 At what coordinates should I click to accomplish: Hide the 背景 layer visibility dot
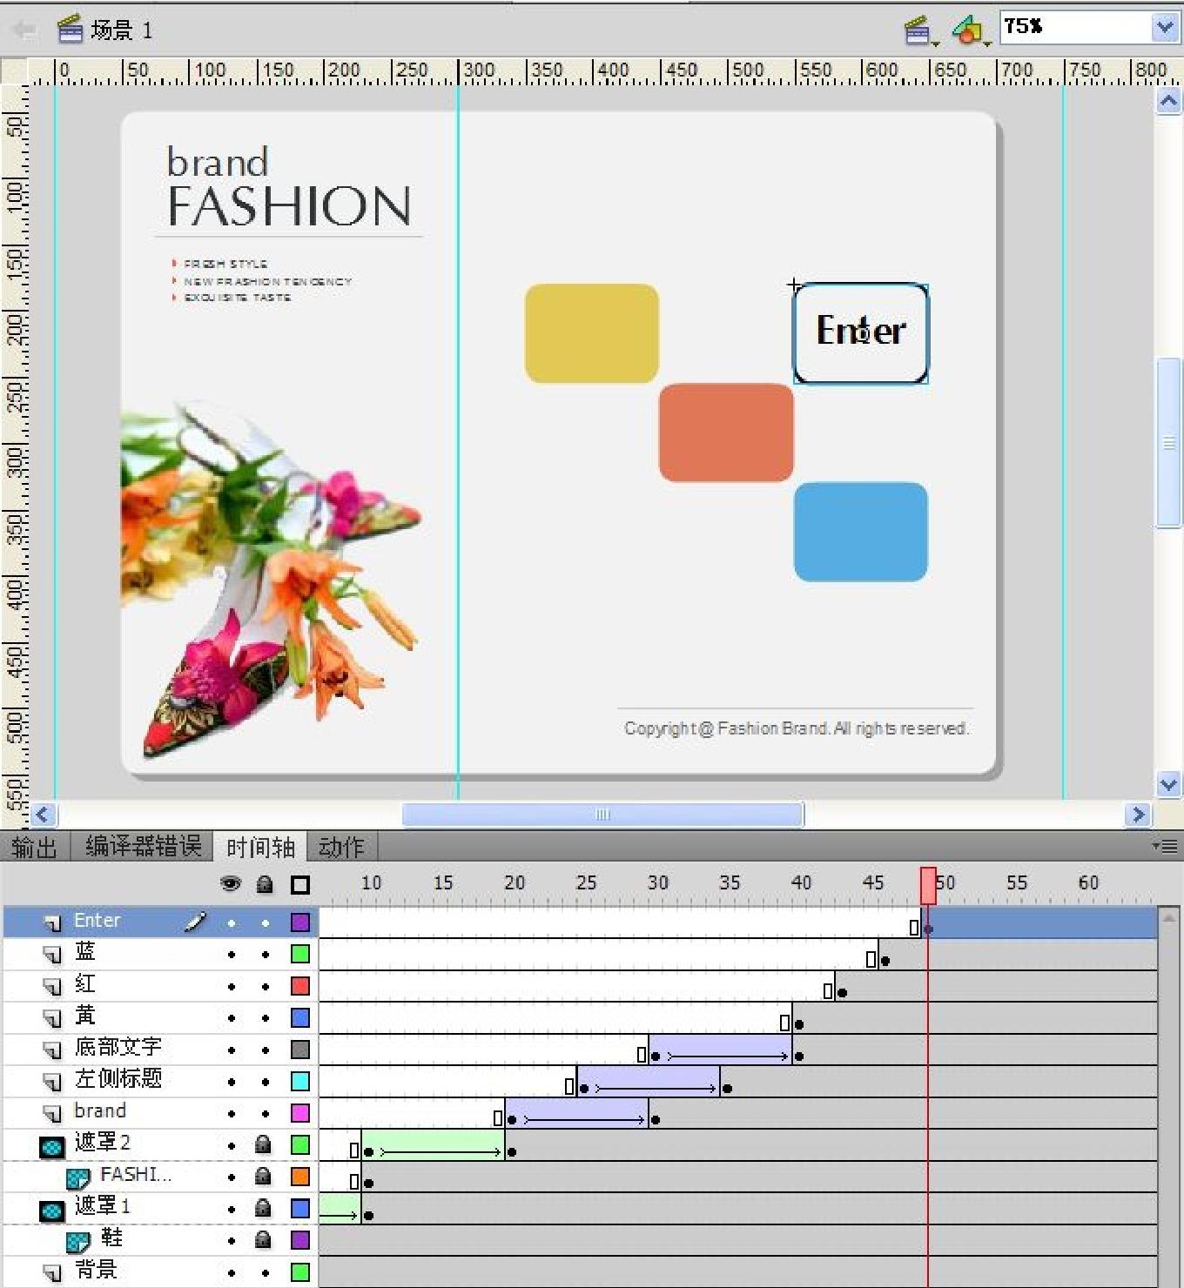tap(232, 1272)
